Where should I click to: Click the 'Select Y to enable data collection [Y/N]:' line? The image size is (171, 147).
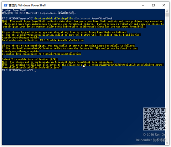click(30, 59)
